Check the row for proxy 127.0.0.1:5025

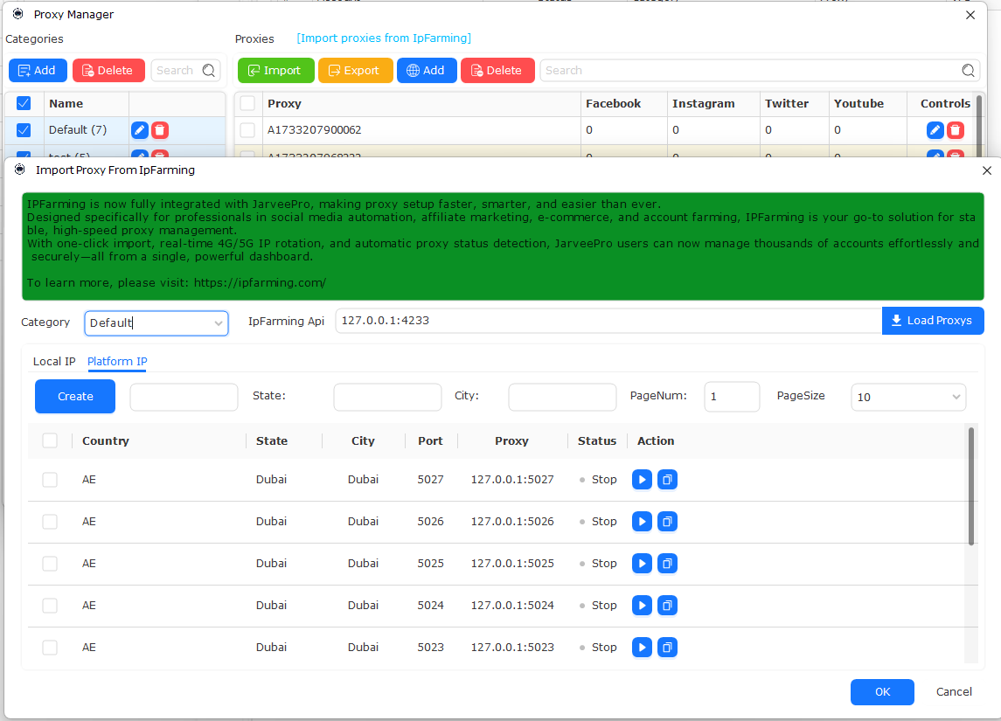50,564
